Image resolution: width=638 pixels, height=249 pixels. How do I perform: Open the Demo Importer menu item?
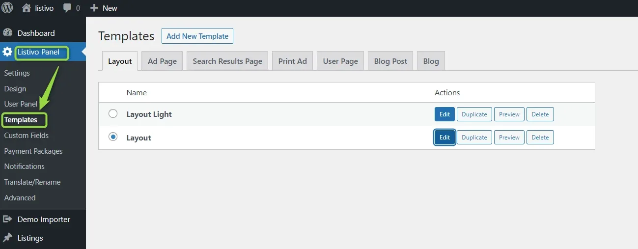(x=43, y=219)
